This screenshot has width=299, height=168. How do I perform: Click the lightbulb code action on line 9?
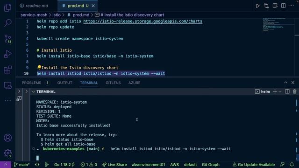[39, 67]
